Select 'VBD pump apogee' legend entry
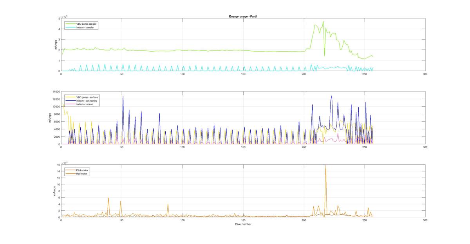This screenshot has height=244, width=470. 87,24
